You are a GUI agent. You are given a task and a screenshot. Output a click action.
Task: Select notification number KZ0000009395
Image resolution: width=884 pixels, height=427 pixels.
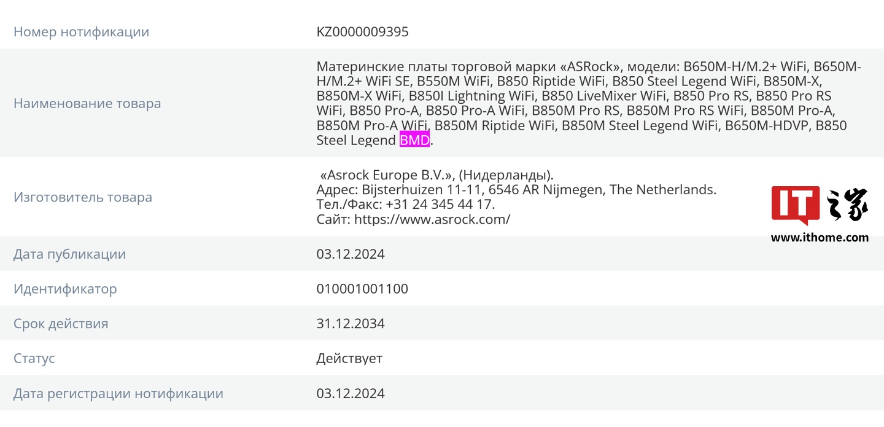[x=362, y=32]
